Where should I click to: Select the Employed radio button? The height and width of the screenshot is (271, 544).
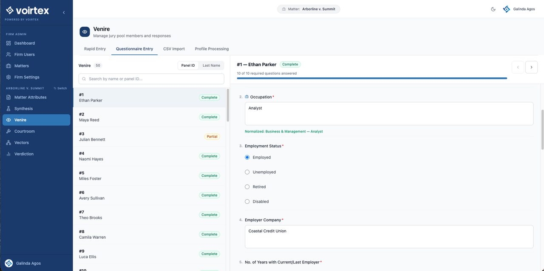pos(247,157)
